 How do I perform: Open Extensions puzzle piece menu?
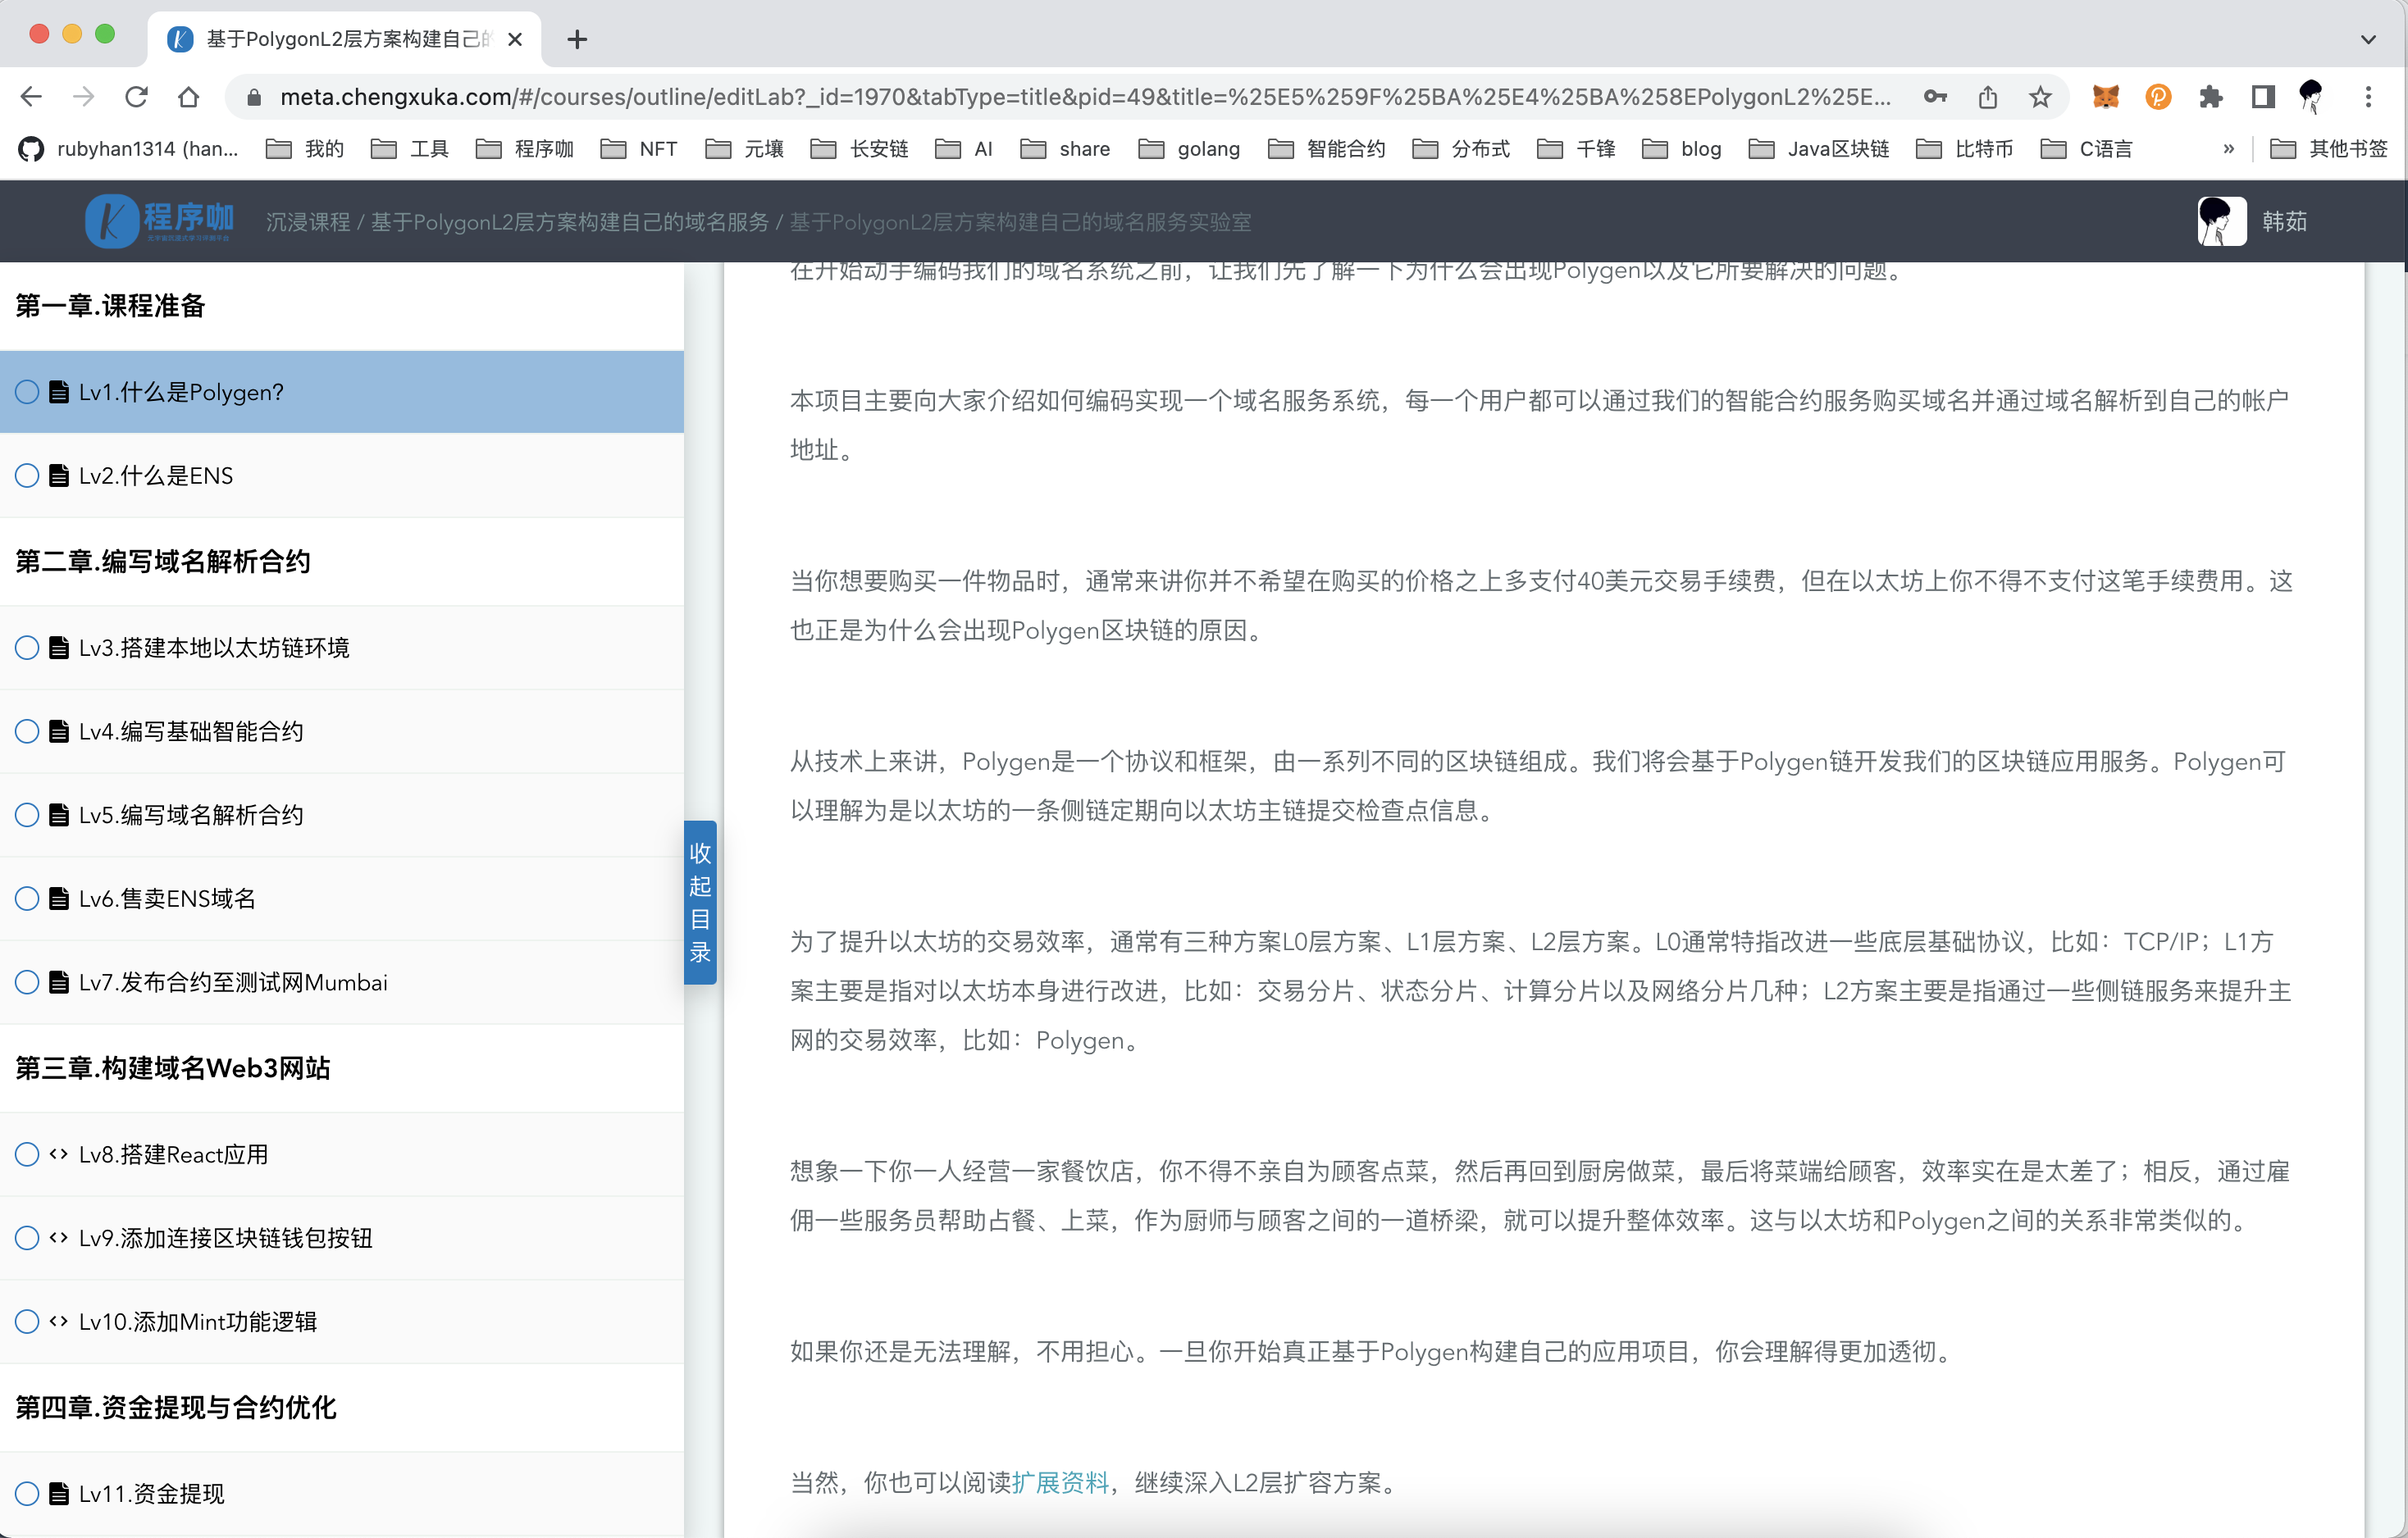pos(2211,97)
